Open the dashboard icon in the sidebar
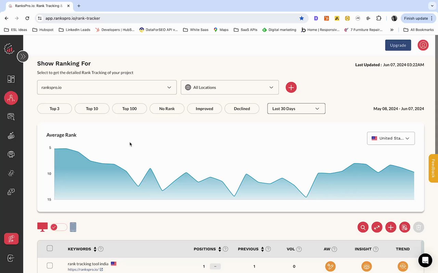Screen dimensions: 438x273 [11, 79]
